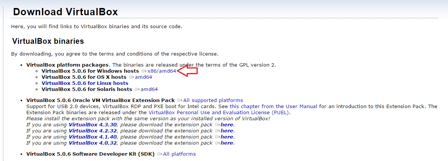The width and height of the screenshot is (448, 161).
Task: Click external-link icon on VirtualBox 4.1.40 line
Action: pyautogui.click(x=218, y=137)
